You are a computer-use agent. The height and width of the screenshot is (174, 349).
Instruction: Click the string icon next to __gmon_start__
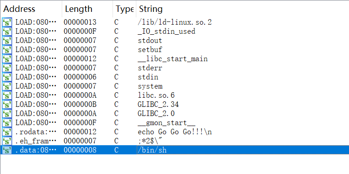pyautogui.click(x=7, y=123)
